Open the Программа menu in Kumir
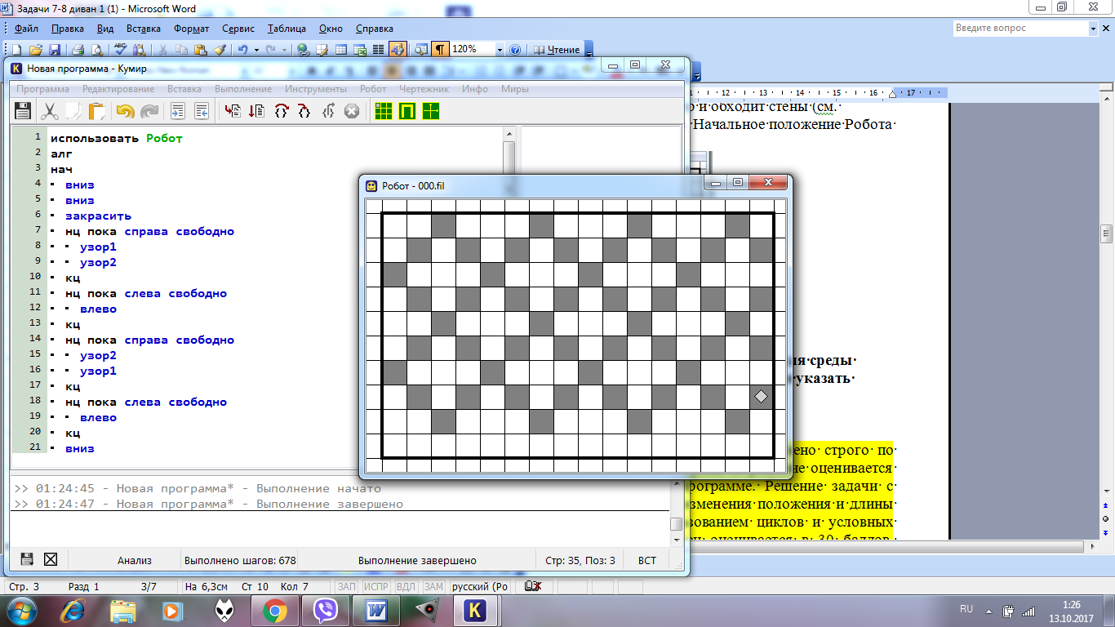Screen dimensions: 1115x627 tap(42, 88)
